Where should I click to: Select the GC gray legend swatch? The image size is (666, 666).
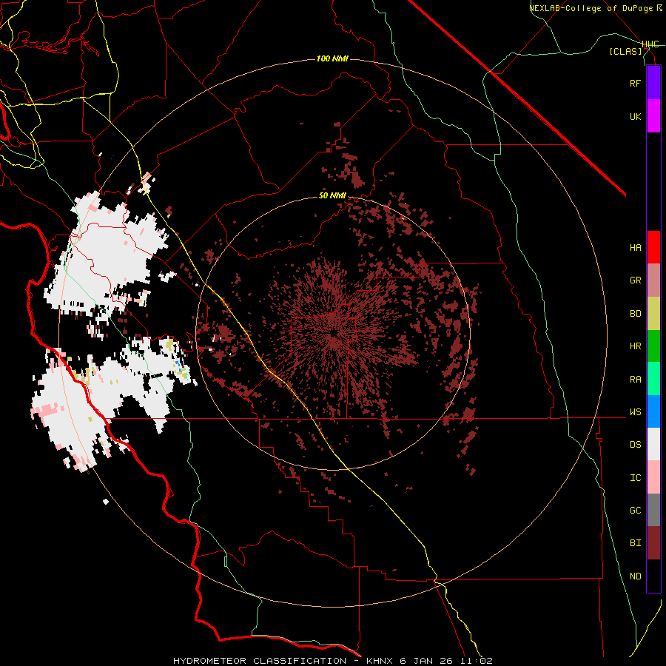653,510
